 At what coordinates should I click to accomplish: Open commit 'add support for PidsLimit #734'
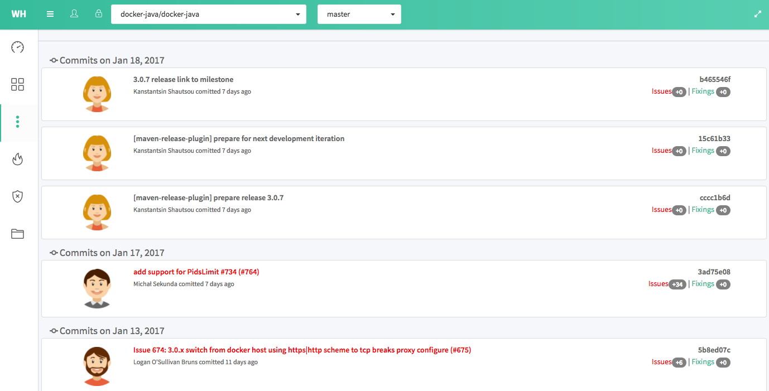click(196, 272)
